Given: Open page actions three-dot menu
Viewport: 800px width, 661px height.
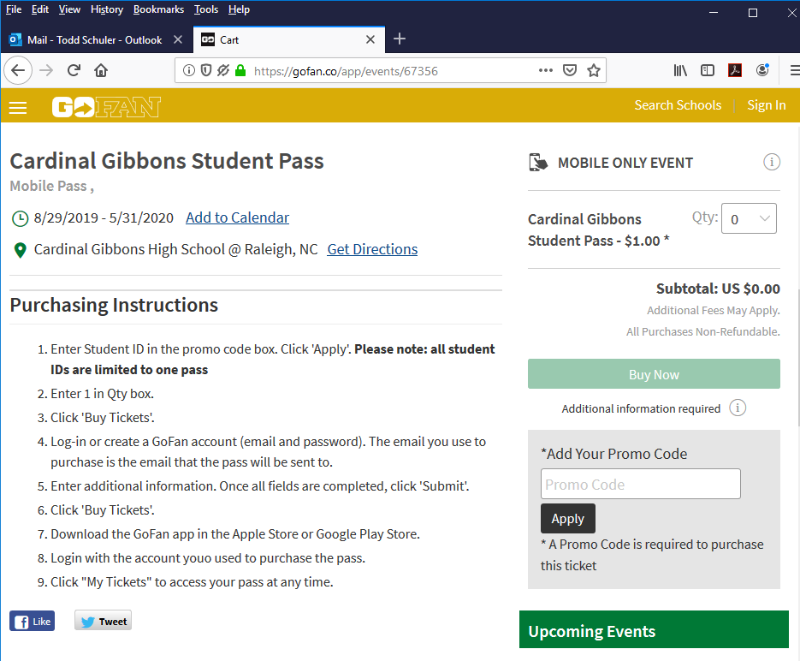Looking at the screenshot, I should tap(545, 70).
